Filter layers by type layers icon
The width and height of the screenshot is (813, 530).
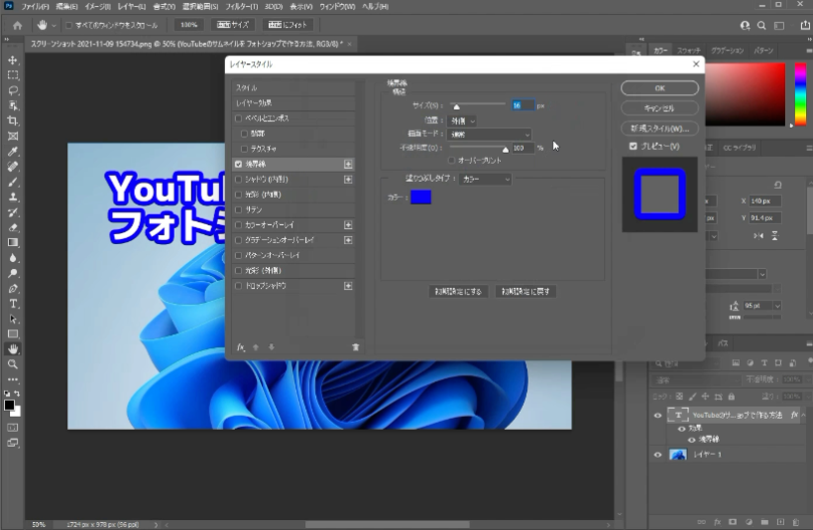(763, 363)
